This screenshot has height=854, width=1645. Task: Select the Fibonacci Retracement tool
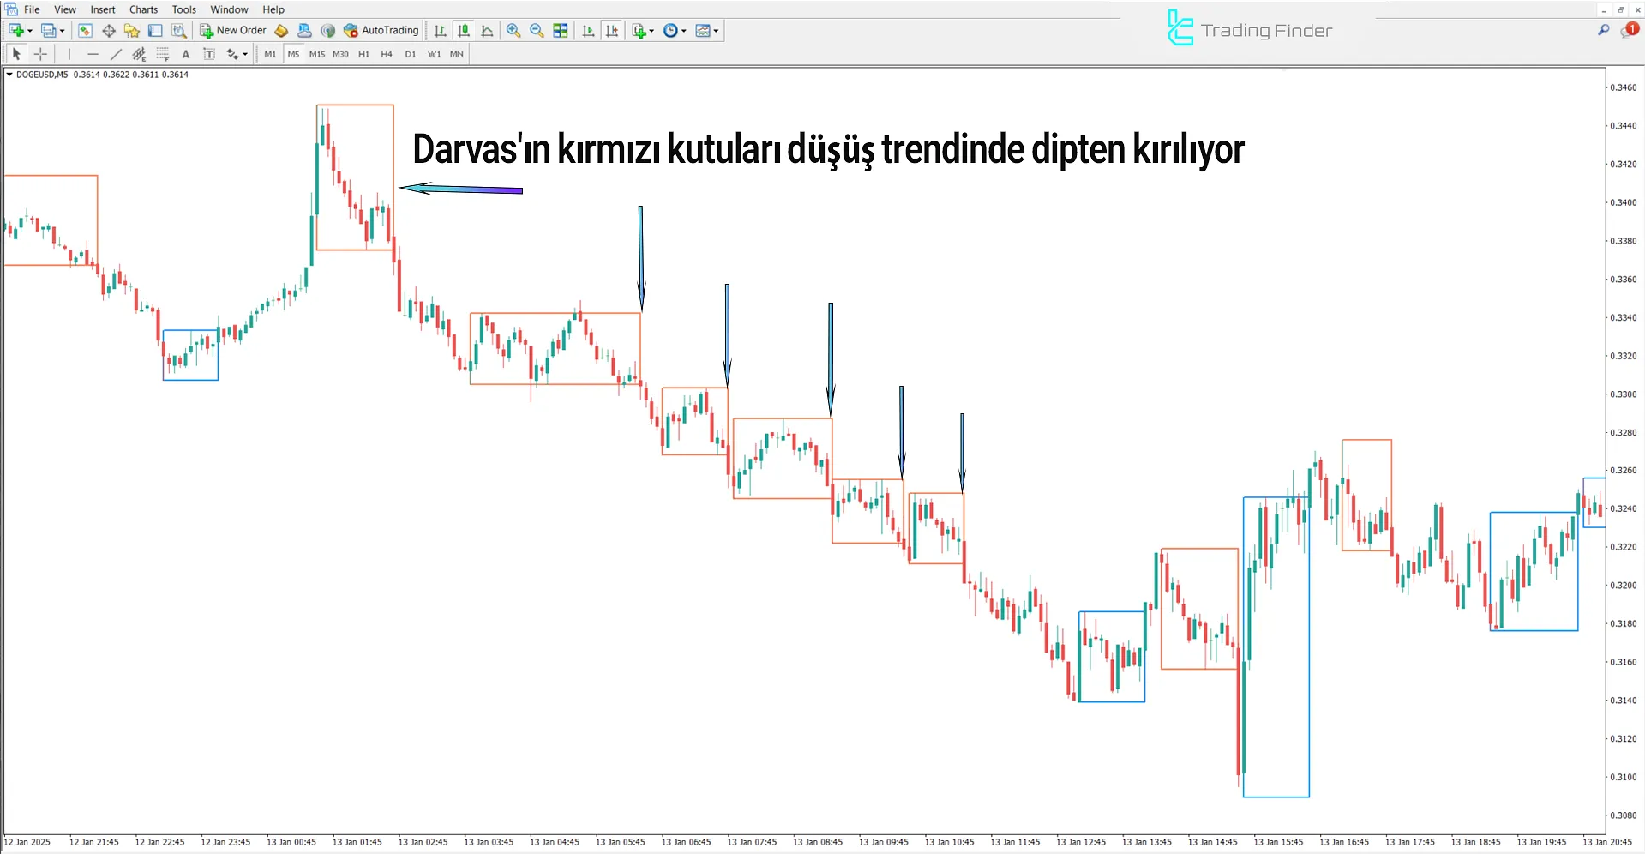[x=163, y=54]
